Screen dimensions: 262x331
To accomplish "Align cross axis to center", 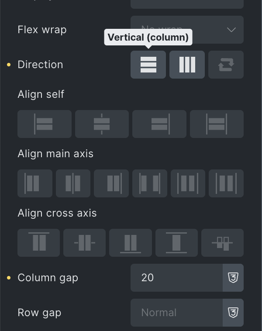I will pyautogui.click(x=84, y=243).
